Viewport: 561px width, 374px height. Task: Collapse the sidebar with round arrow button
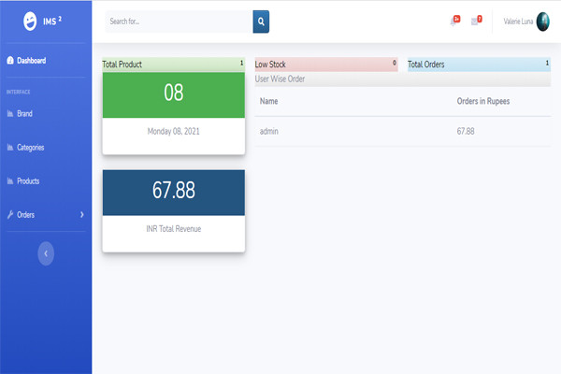pyautogui.click(x=46, y=252)
